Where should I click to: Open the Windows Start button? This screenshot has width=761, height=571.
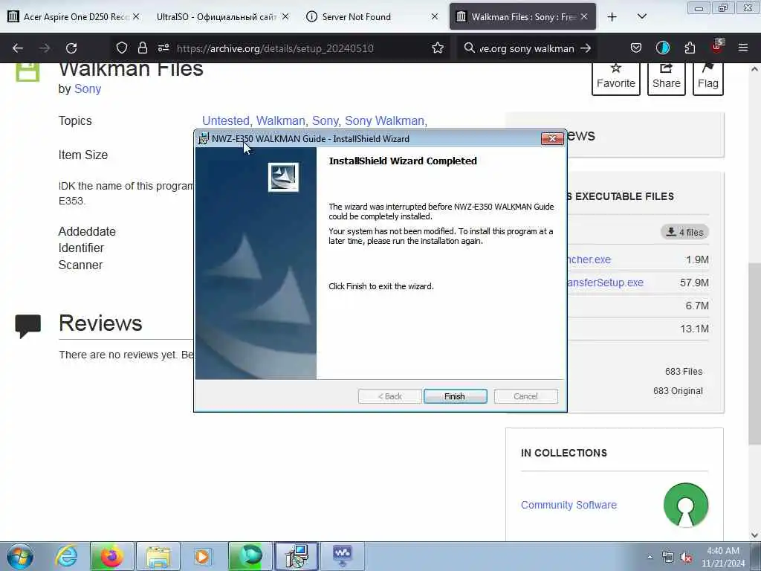click(19, 556)
